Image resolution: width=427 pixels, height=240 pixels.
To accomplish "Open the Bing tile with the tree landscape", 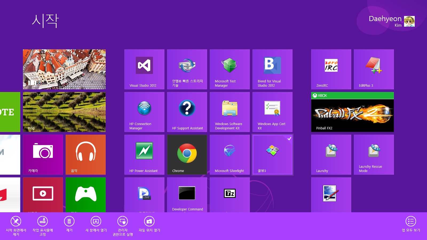I will tap(64, 112).
